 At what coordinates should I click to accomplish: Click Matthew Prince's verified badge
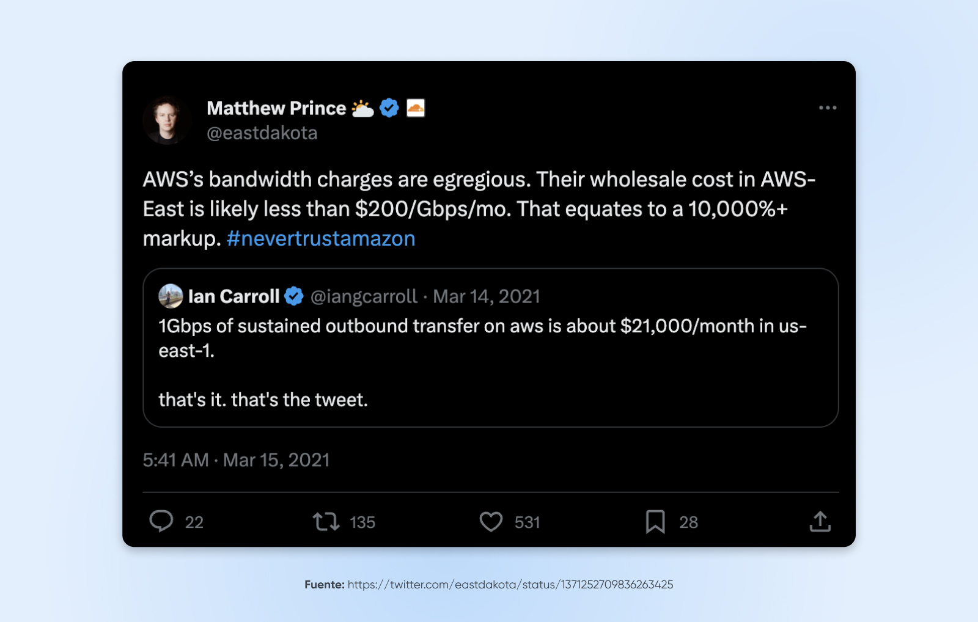tap(388, 107)
